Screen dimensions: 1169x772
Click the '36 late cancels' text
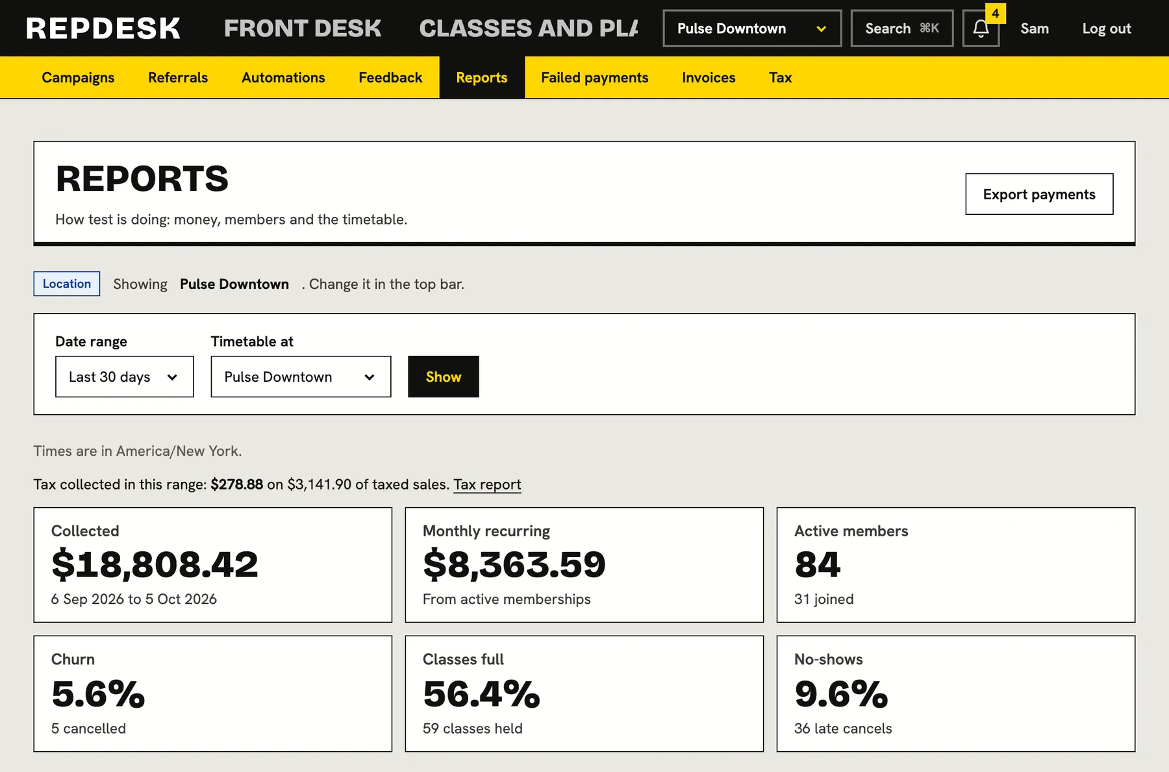coord(843,728)
